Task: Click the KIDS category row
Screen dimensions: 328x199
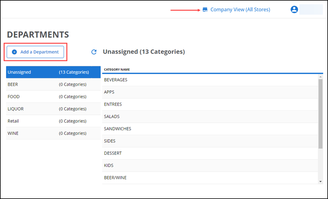Action: [x=210, y=165]
